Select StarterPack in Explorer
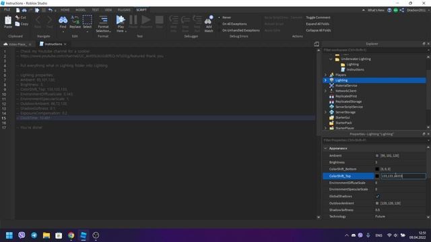This screenshot has height=242, width=431. click(x=343, y=123)
